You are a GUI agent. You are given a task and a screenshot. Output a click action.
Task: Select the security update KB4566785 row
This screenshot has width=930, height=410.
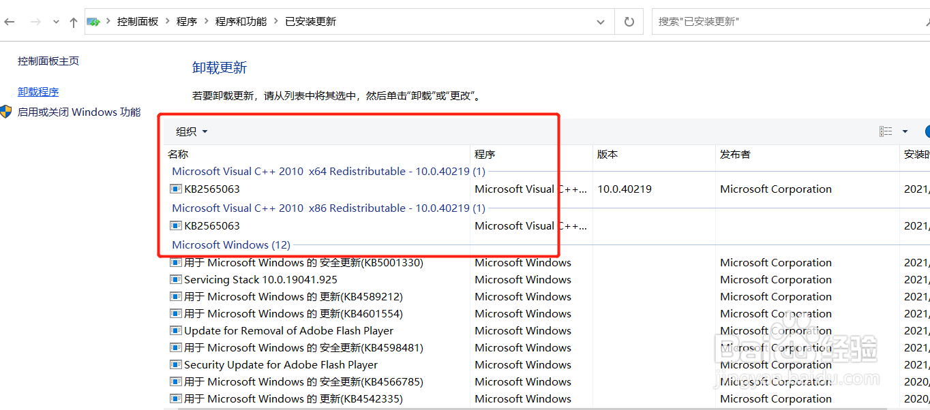(303, 381)
